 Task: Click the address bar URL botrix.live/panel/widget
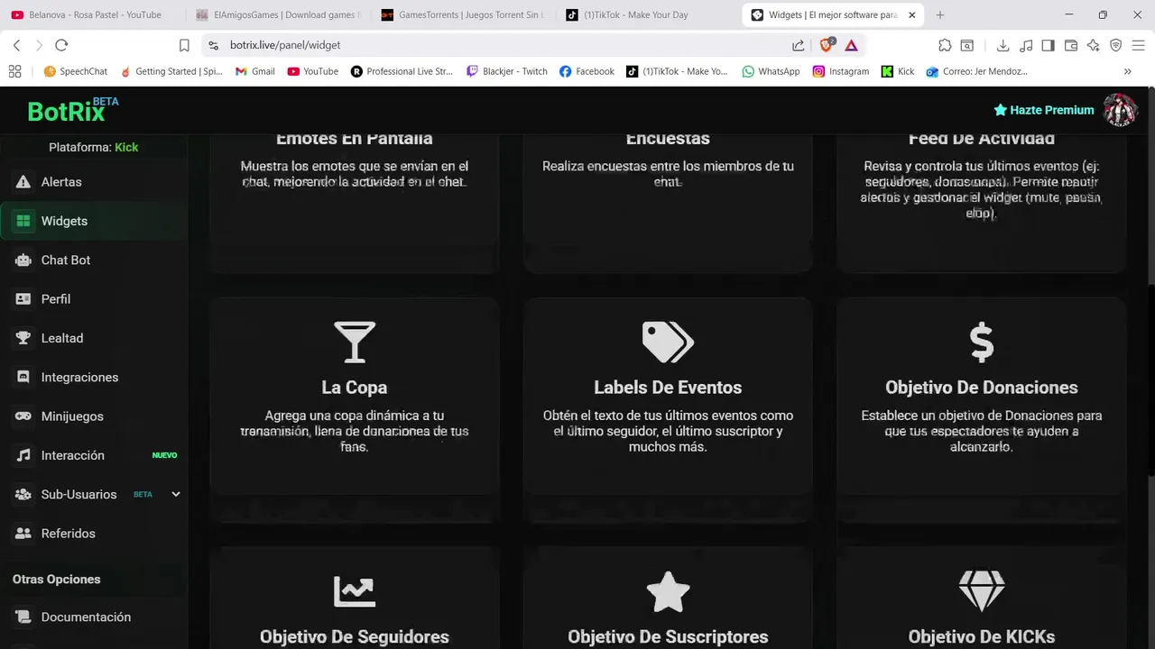coord(285,45)
